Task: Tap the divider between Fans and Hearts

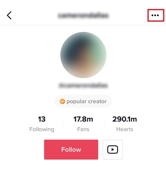Action: (x=104, y=123)
